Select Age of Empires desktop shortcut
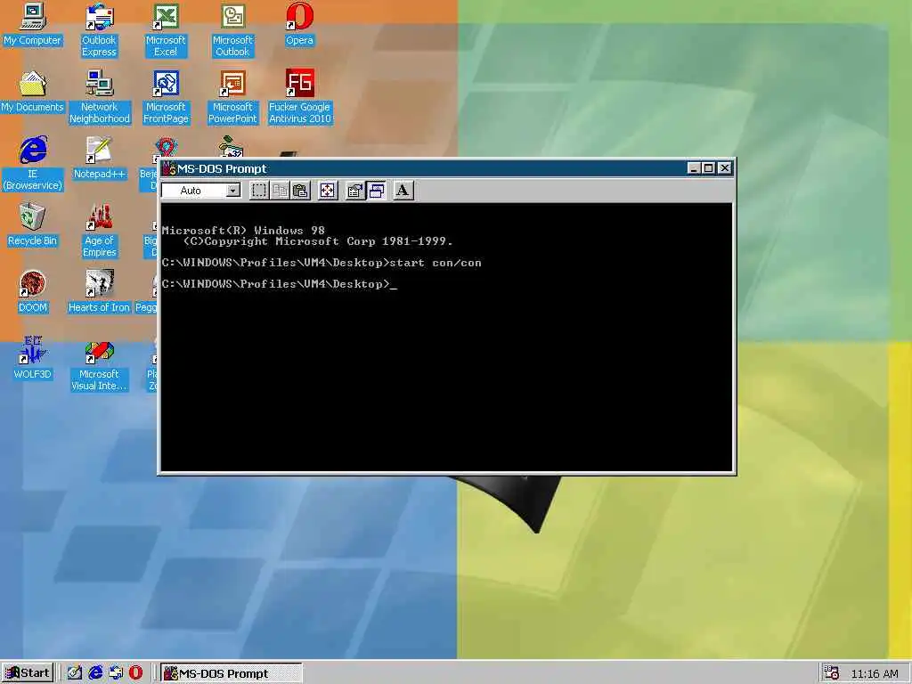The height and width of the screenshot is (684, 912). [100, 231]
